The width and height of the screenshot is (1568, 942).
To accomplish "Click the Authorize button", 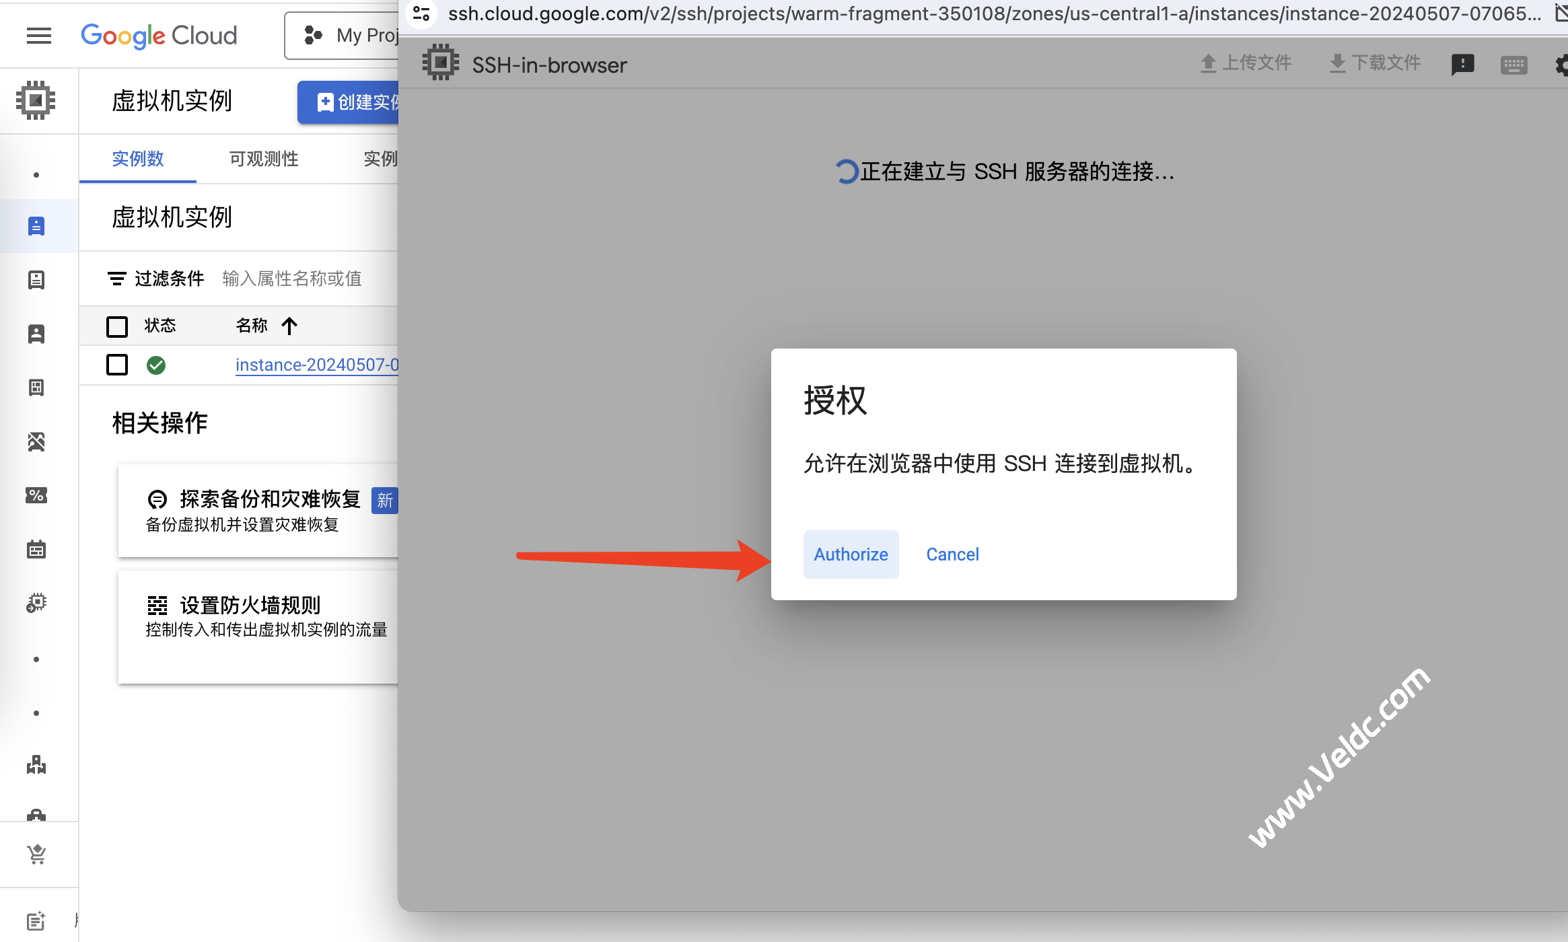I will click(851, 554).
